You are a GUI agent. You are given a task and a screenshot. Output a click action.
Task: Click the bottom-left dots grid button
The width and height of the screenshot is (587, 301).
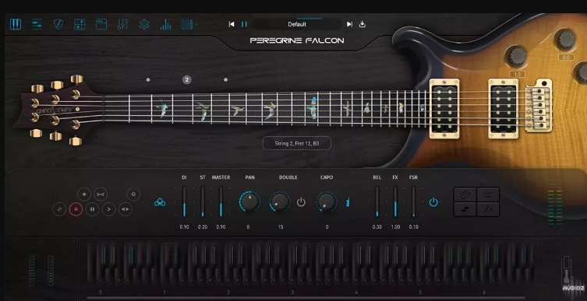465,209
